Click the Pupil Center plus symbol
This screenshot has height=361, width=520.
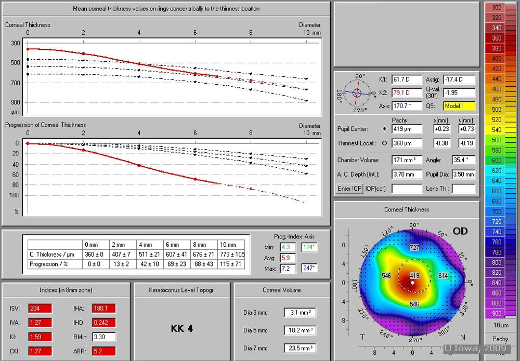(384, 128)
